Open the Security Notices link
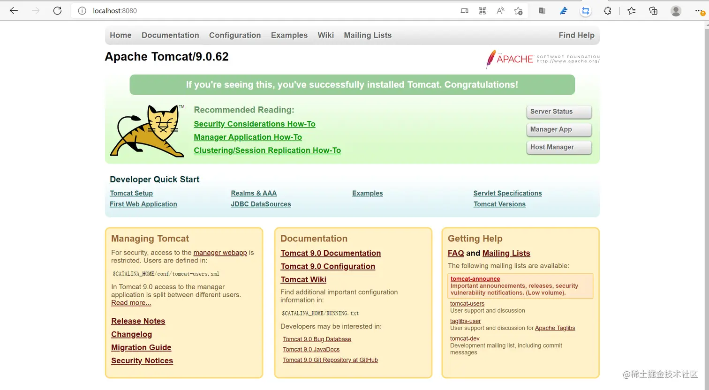Viewport: 709px width, 390px height. (x=142, y=360)
